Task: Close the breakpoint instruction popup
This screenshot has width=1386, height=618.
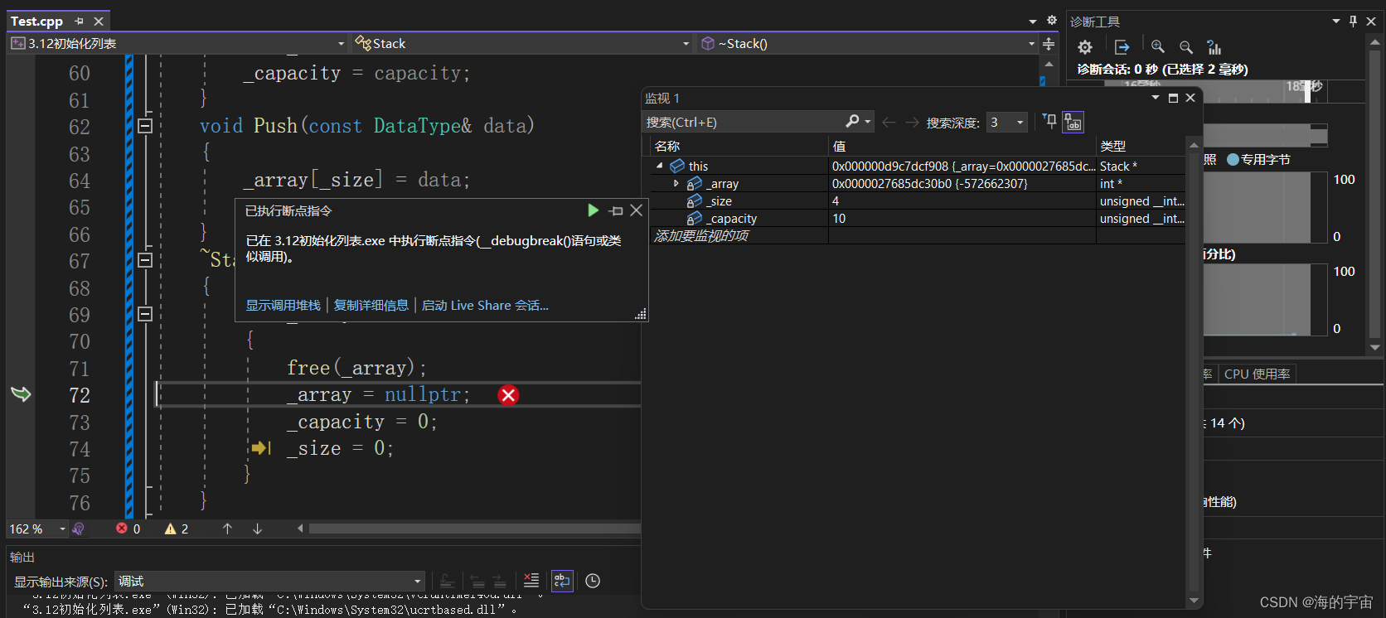Action: [637, 210]
